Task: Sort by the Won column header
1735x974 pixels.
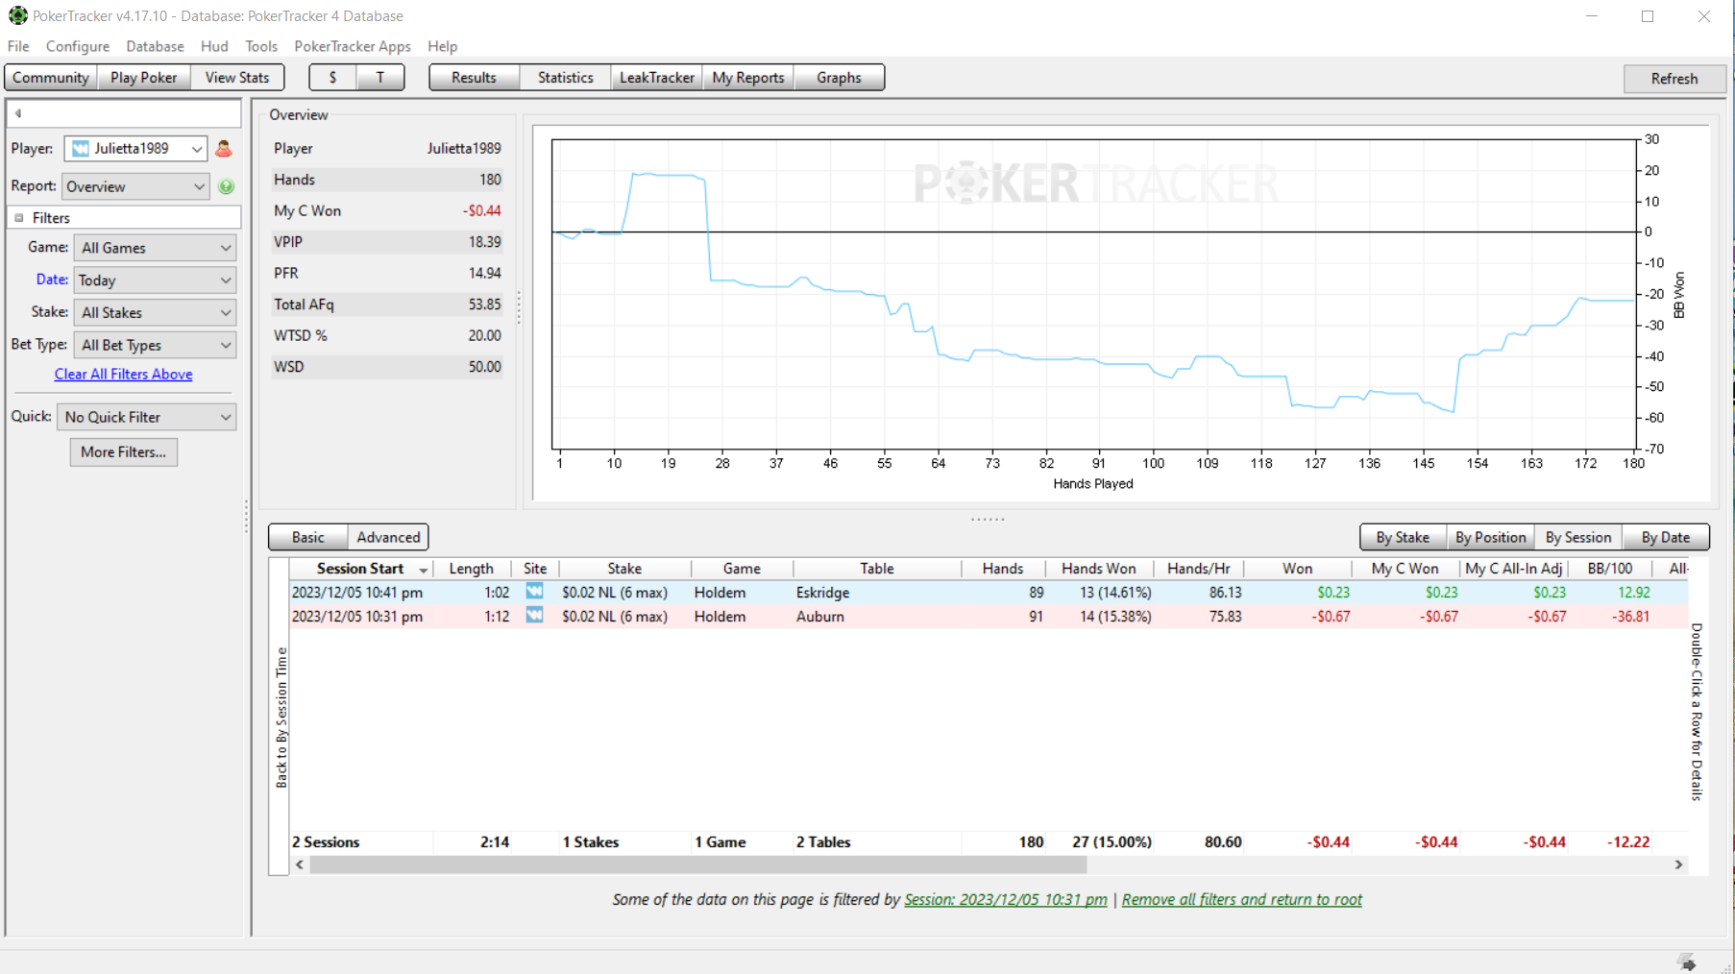Action: pos(1297,569)
